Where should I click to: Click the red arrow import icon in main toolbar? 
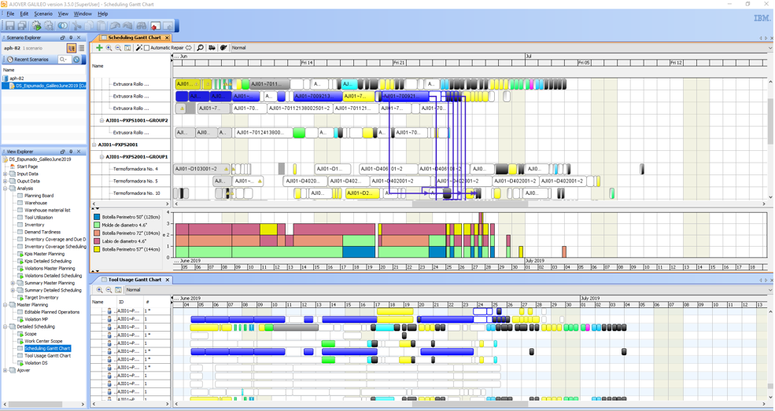pyautogui.click(x=155, y=26)
